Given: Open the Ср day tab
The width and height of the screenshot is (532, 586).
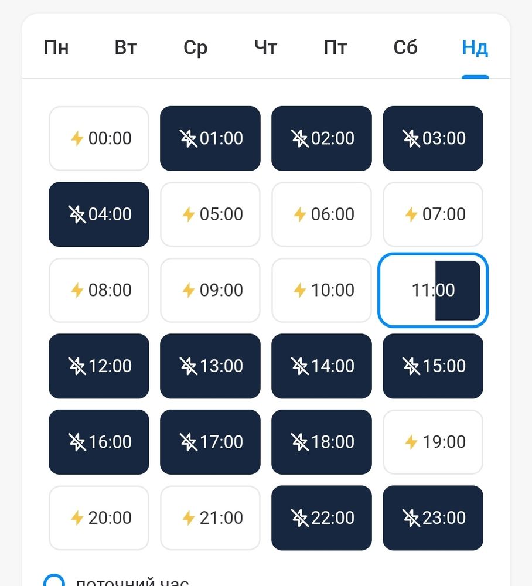Looking at the screenshot, I should [195, 47].
